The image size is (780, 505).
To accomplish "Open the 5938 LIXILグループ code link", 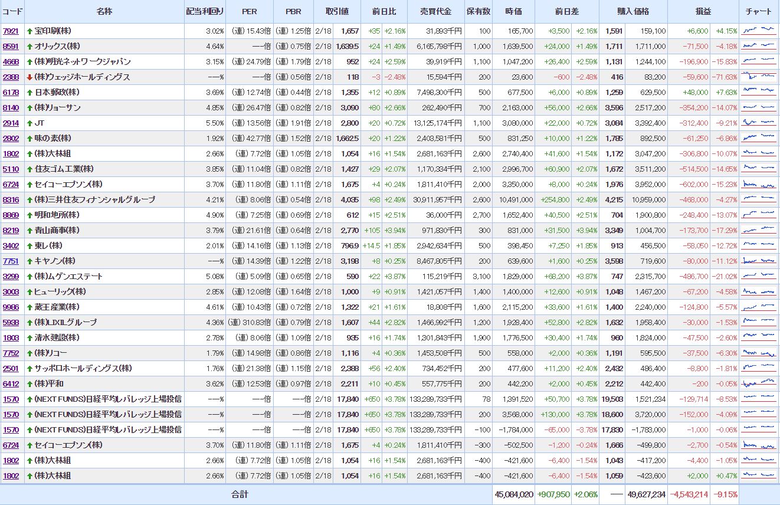I will 11,322.
